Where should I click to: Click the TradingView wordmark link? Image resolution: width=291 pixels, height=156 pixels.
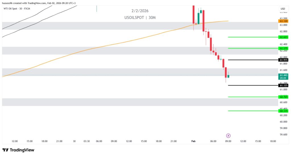(22, 150)
